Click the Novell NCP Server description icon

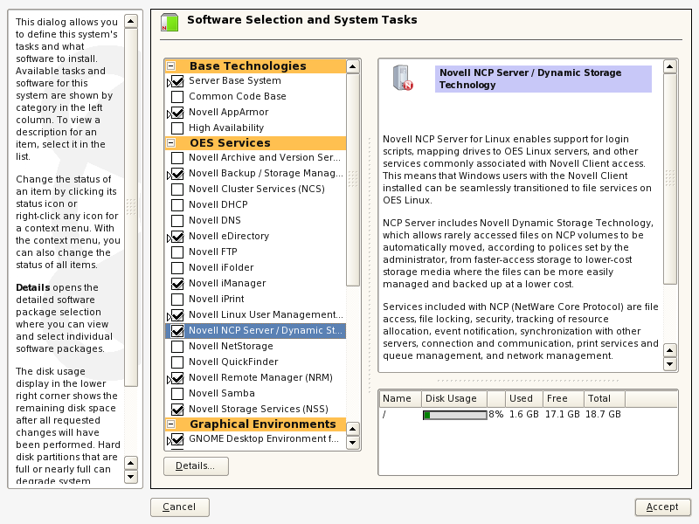pyautogui.click(x=403, y=79)
